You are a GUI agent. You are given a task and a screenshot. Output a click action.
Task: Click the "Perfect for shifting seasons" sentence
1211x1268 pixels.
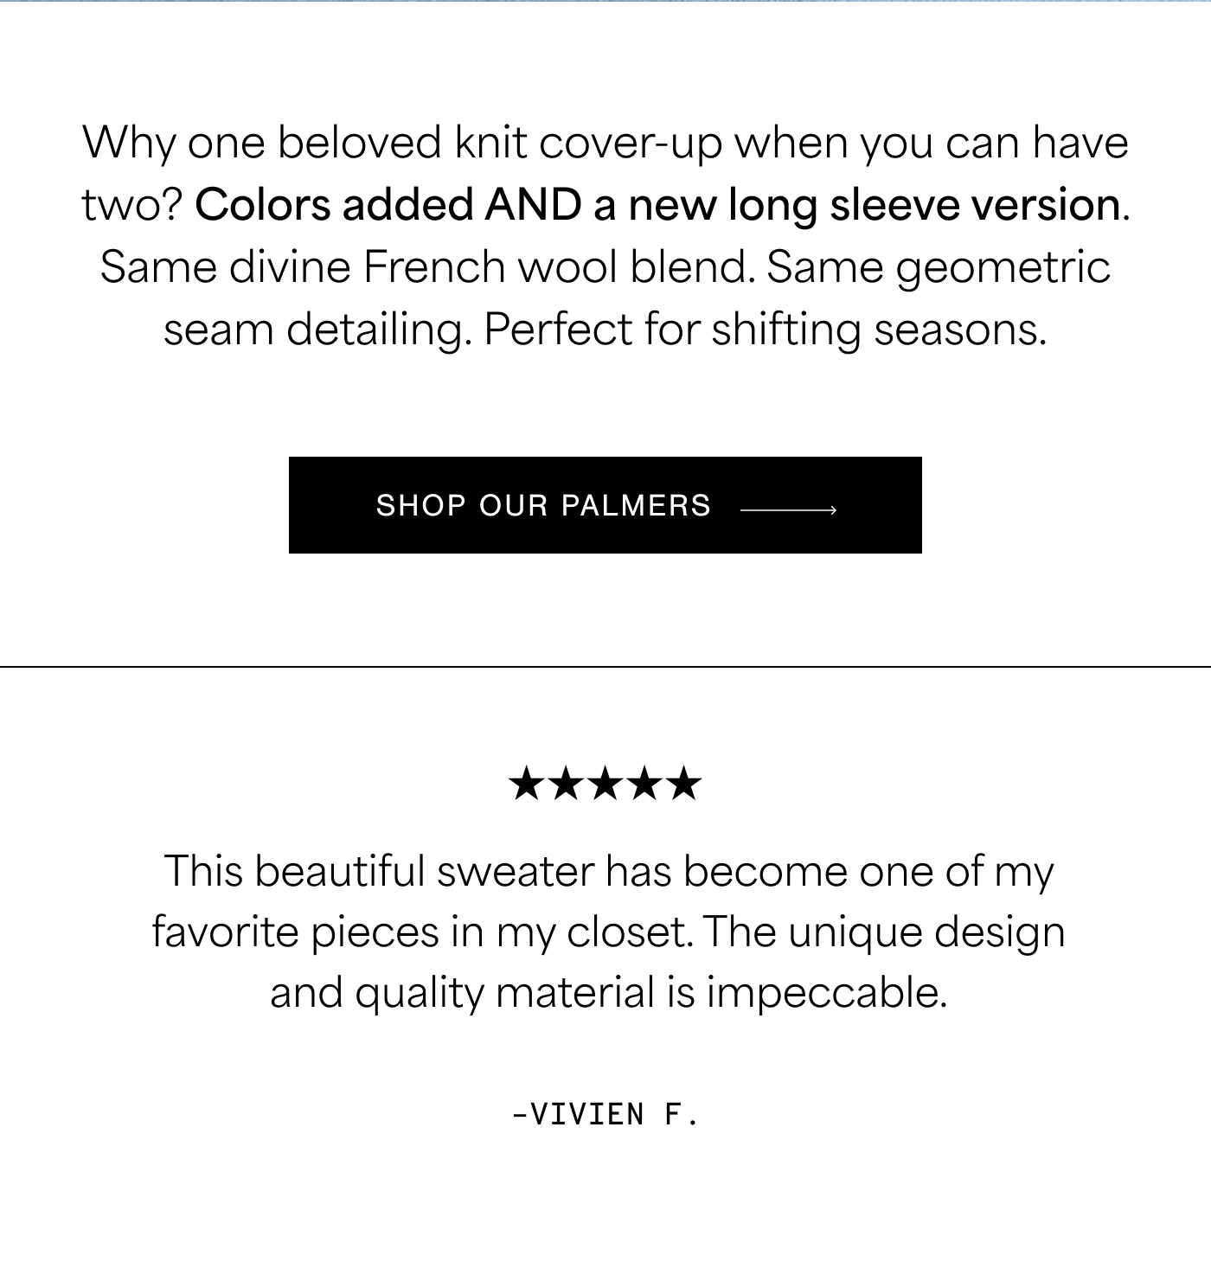click(x=766, y=329)
